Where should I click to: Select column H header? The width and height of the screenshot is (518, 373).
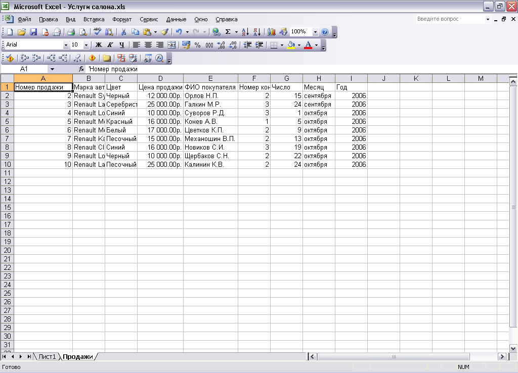(319, 78)
